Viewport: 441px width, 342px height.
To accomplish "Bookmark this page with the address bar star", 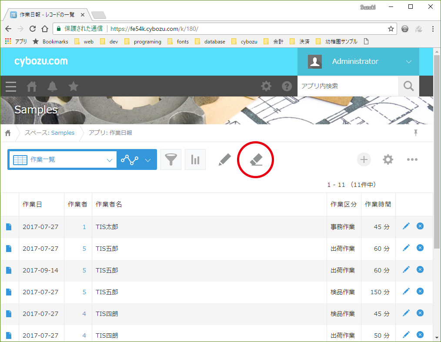I will click(391, 29).
